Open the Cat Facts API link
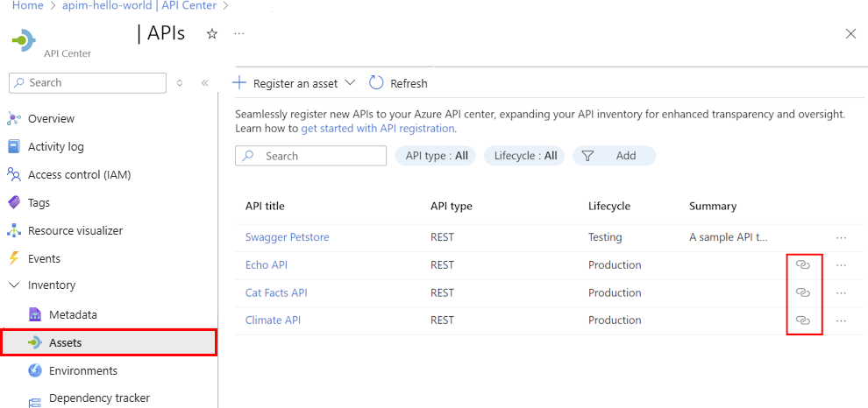 (x=276, y=292)
